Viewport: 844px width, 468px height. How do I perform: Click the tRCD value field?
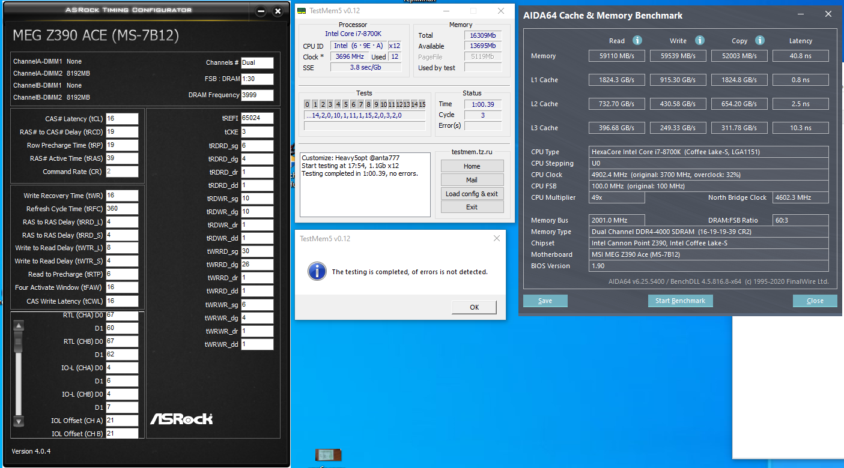click(122, 132)
